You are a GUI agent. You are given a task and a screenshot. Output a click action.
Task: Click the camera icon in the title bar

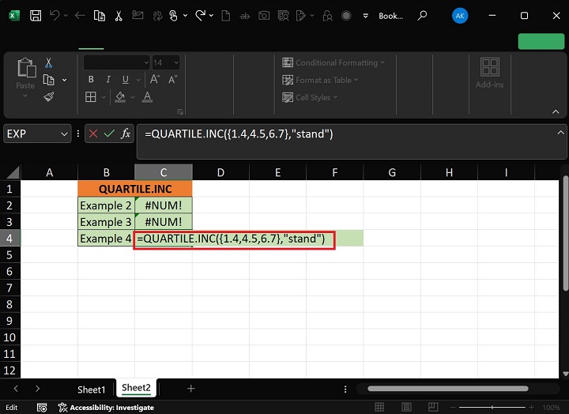(264, 16)
